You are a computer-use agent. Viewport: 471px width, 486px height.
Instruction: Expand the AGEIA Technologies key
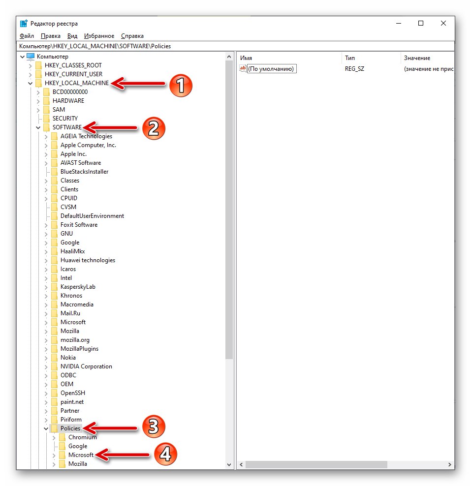(x=46, y=136)
